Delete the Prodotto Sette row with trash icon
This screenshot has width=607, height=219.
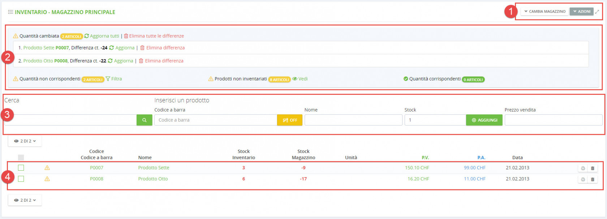[x=593, y=168]
